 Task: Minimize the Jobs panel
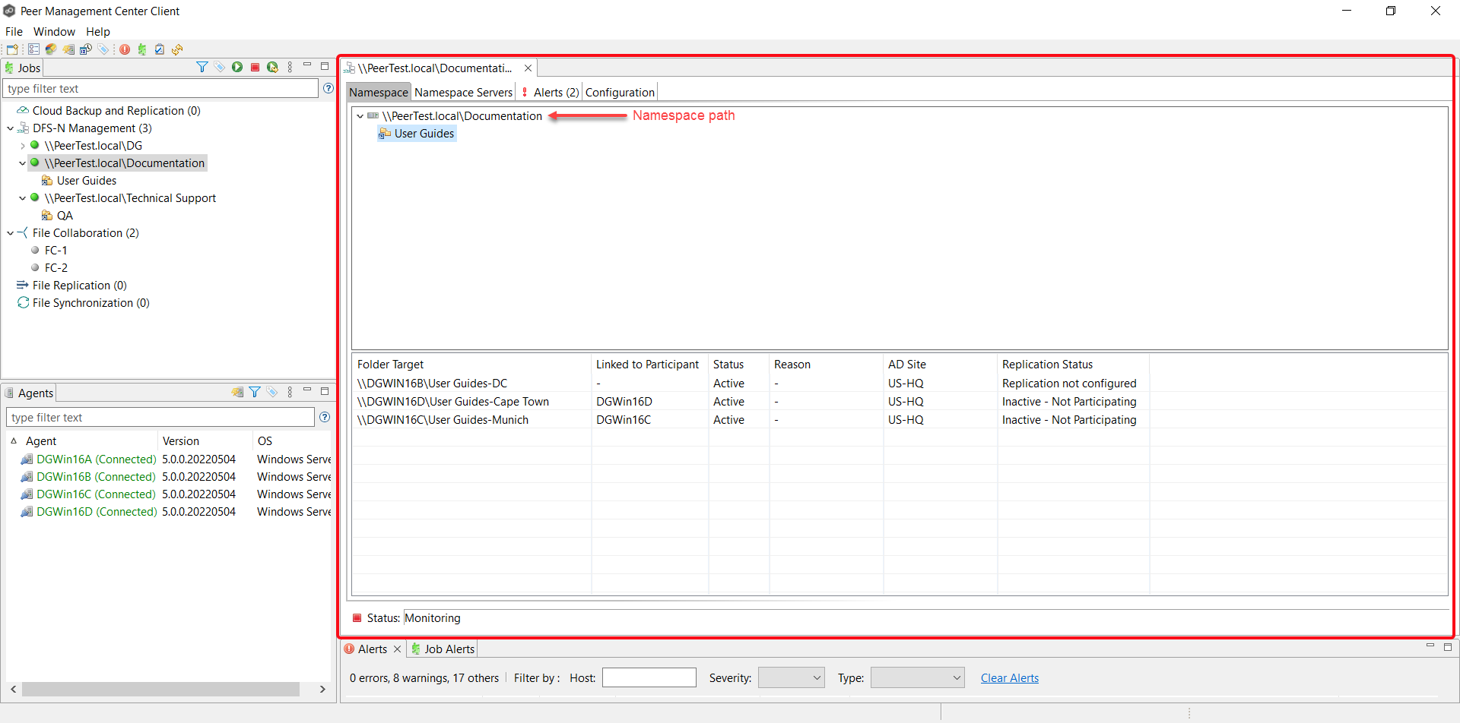[307, 66]
